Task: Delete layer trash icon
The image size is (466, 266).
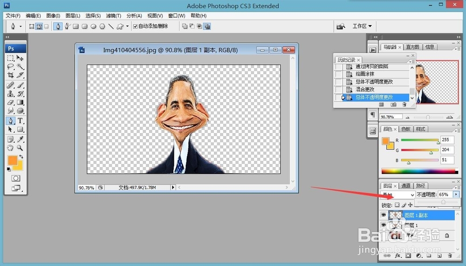Action: coord(450,256)
